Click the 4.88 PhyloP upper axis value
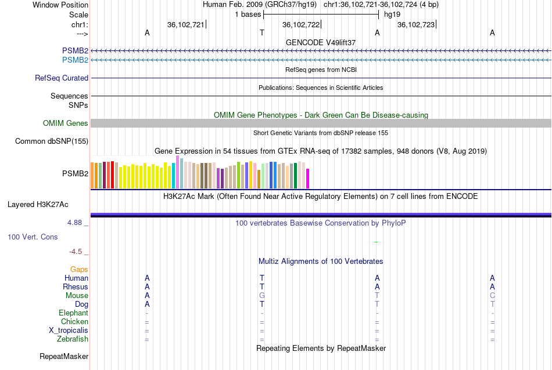Viewport: 552px width, 370px height. 74,223
